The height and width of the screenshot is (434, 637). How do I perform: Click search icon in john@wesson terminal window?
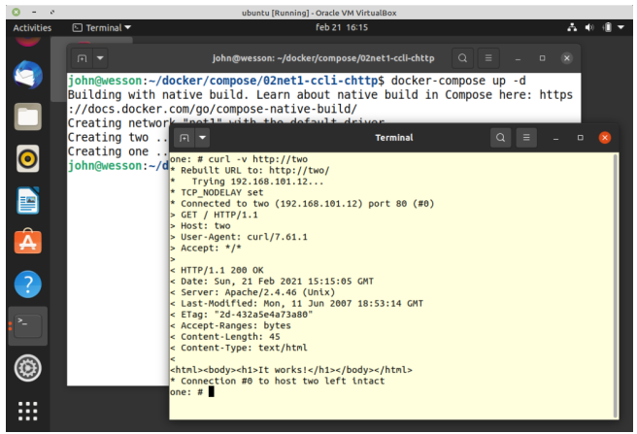[x=463, y=57]
